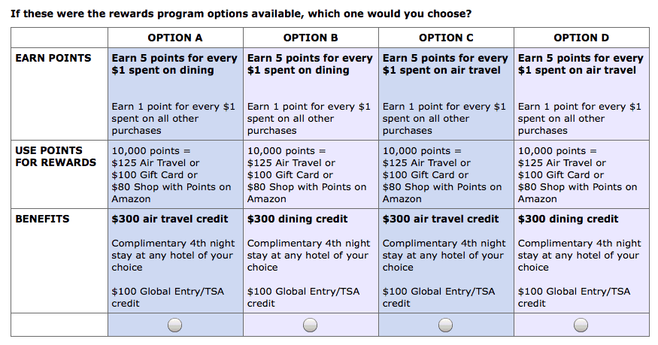Select the Option A radio button
Image resolution: width=658 pixels, height=345 pixels.
(x=174, y=325)
